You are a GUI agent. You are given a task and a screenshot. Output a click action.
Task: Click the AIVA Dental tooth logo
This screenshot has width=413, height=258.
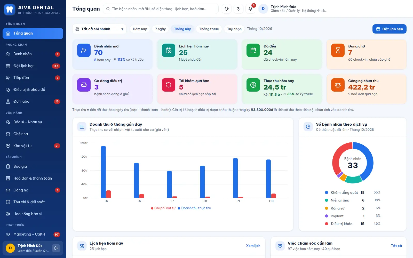click(10, 10)
